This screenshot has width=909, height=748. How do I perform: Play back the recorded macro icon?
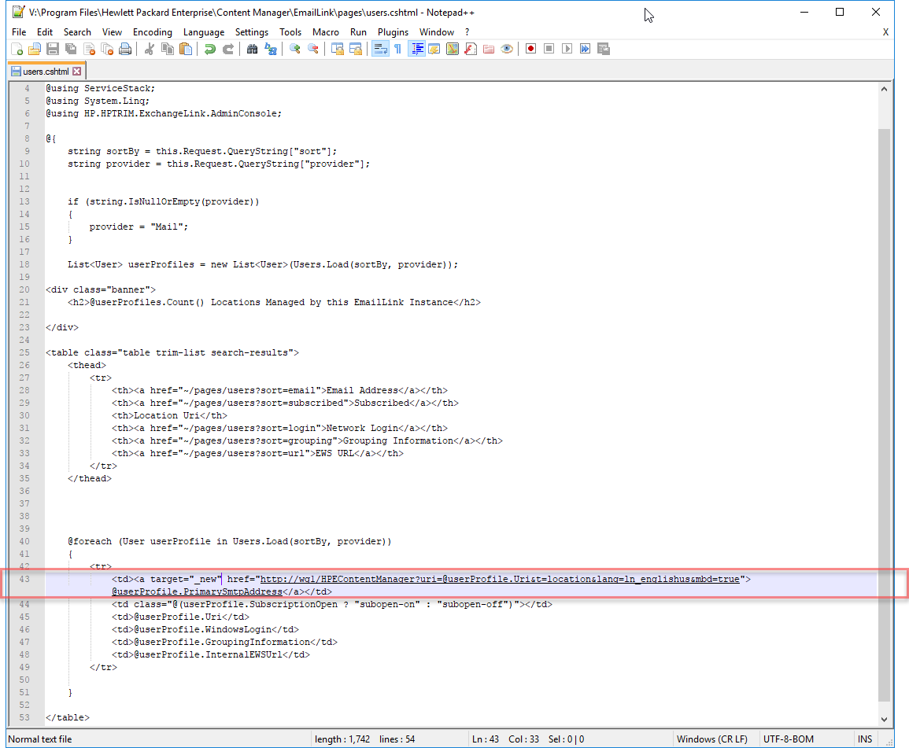[x=567, y=49]
